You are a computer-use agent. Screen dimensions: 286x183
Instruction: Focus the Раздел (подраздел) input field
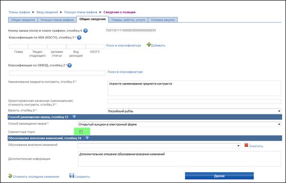point(38,47)
